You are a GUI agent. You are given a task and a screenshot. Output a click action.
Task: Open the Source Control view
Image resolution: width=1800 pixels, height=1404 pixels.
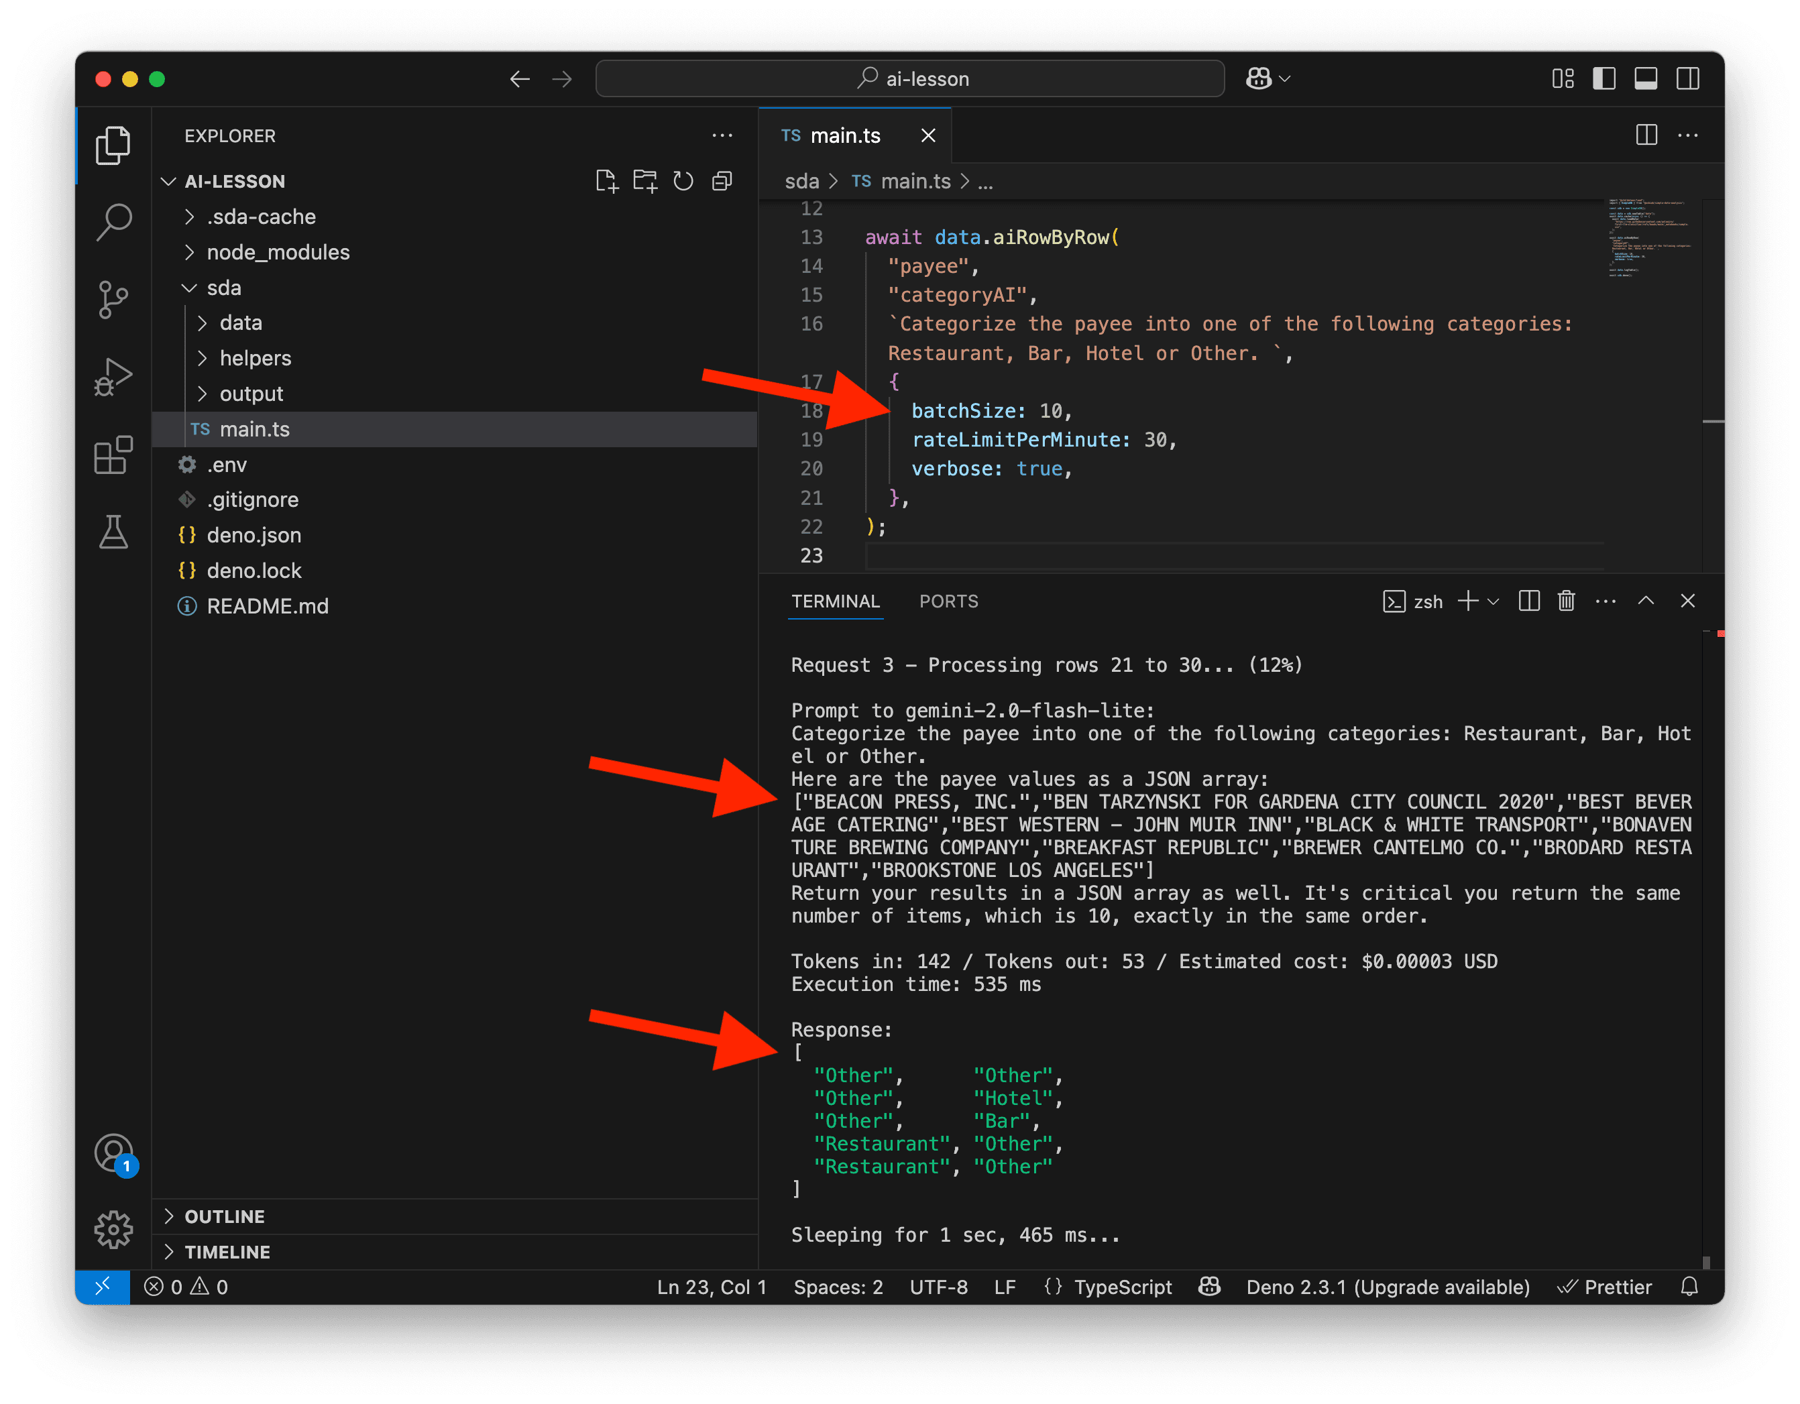click(x=113, y=299)
